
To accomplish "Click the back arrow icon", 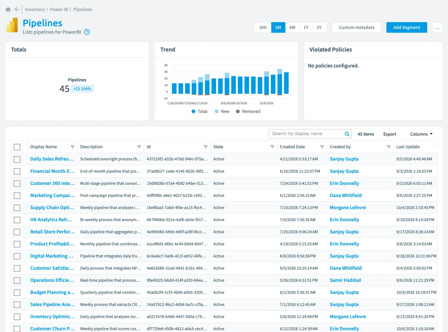I will [x=17, y=9].
